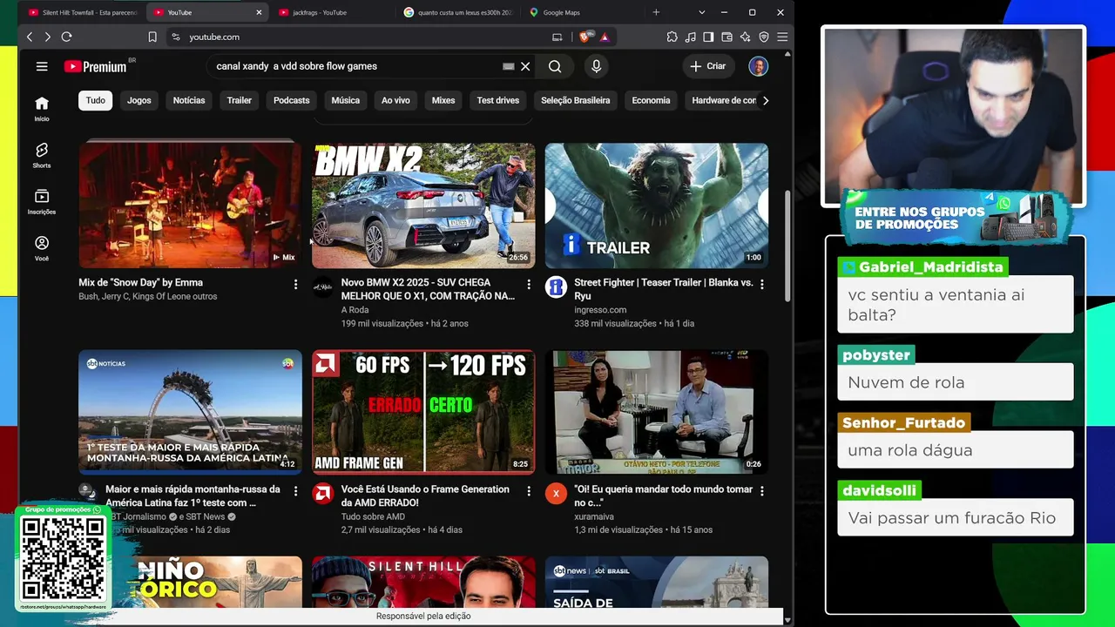Select the Economia filter chip

[x=651, y=100]
